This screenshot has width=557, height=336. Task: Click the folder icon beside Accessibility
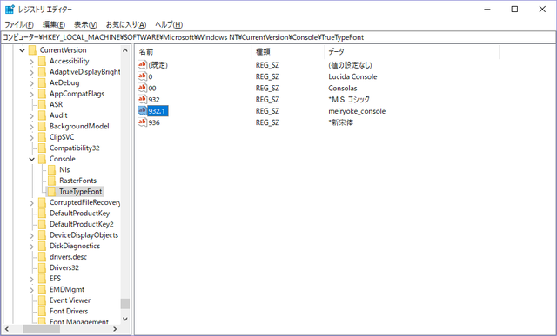42,61
